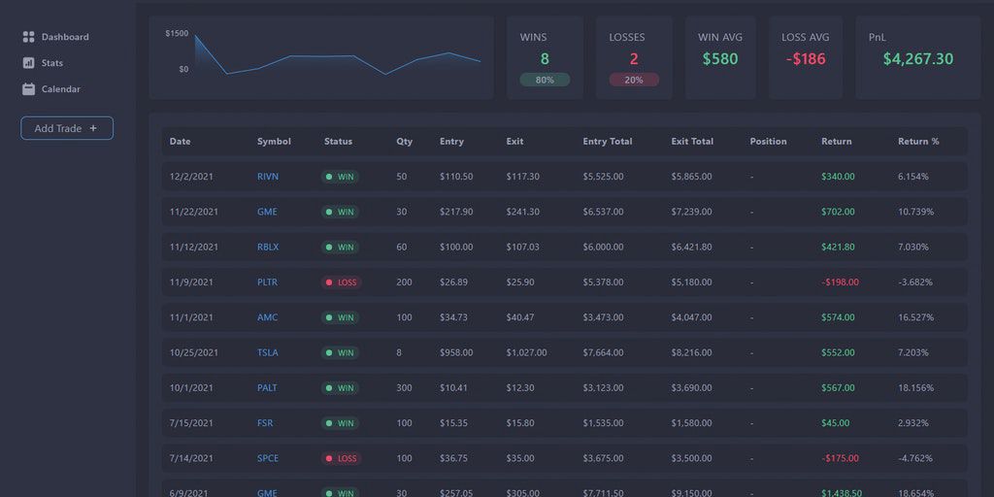Open the Stats page
The width and height of the screenshot is (994, 497).
click(x=52, y=63)
